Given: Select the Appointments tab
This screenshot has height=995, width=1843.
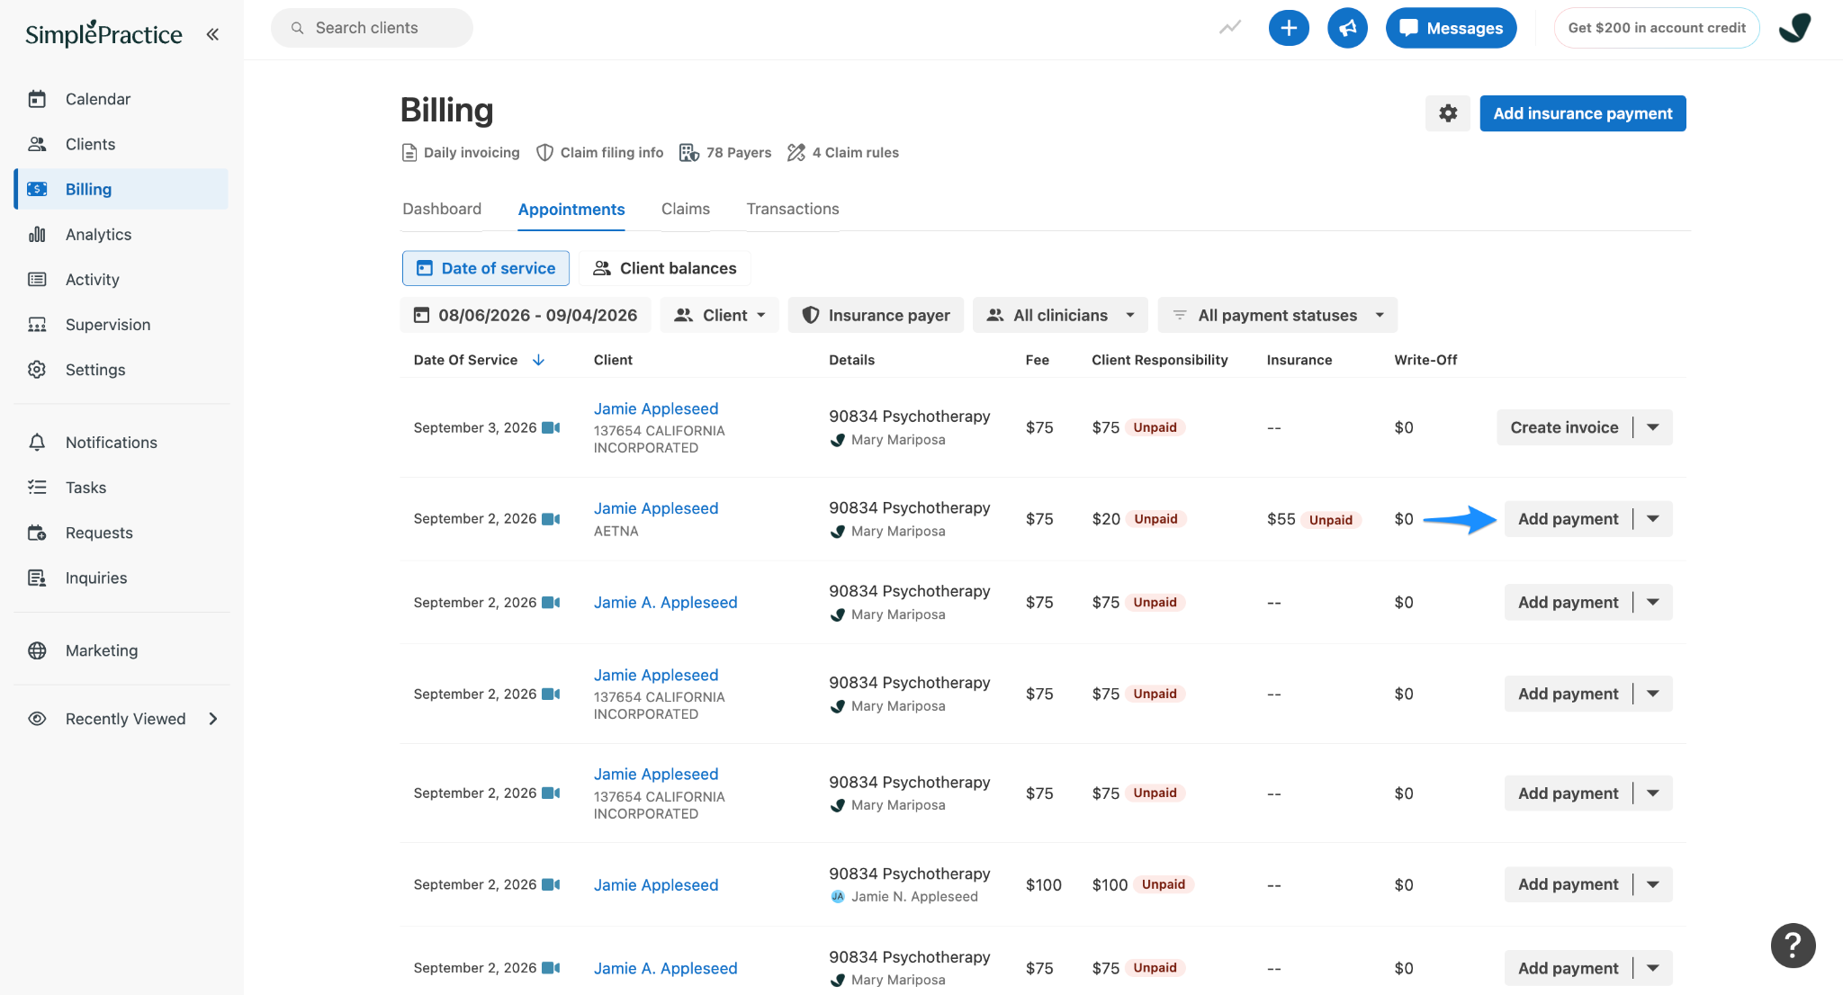Looking at the screenshot, I should coord(571,209).
